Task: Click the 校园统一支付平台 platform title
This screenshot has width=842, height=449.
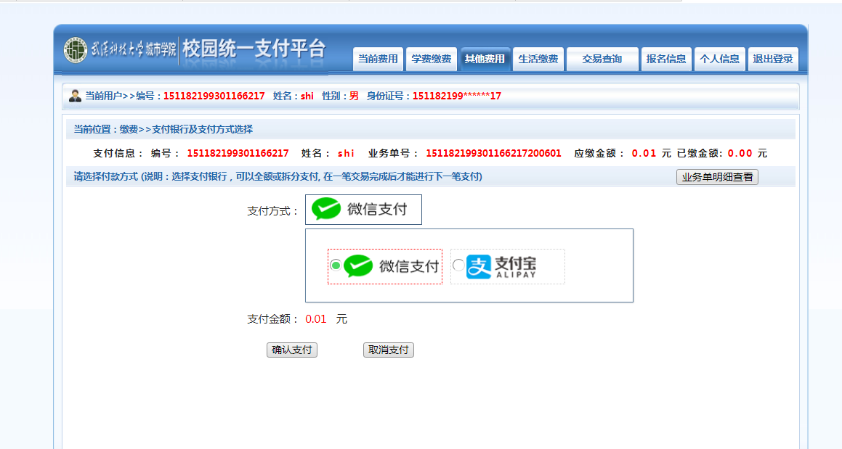Action: (x=254, y=49)
